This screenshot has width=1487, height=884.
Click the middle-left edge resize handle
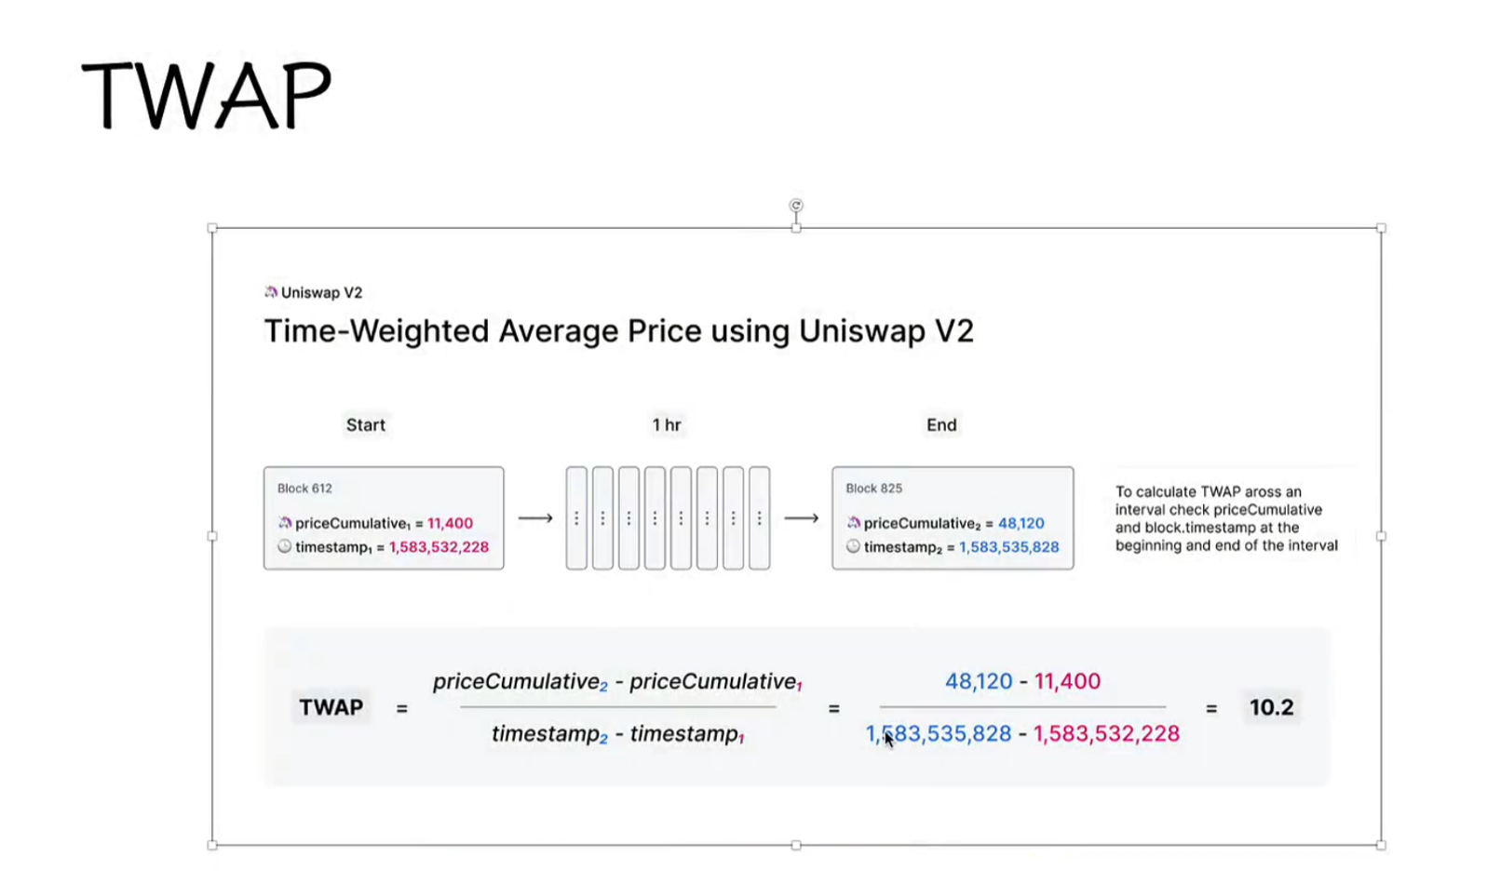point(212,536)
